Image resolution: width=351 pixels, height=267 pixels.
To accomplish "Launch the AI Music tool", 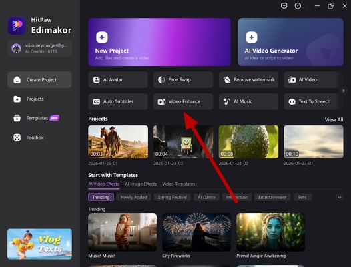I will 248,101.
